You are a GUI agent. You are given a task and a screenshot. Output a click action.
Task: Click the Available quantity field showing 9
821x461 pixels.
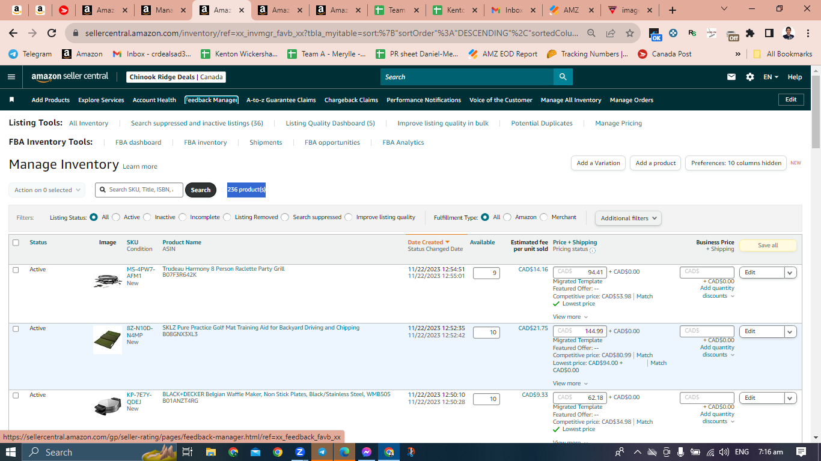486,273
